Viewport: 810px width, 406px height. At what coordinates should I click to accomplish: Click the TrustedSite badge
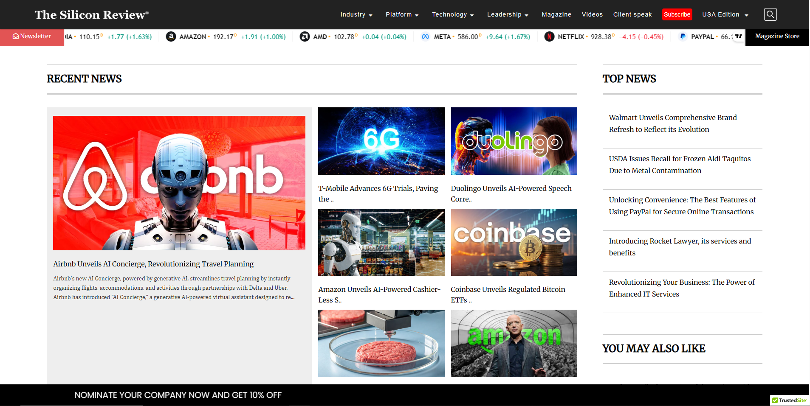click(789, 400)
